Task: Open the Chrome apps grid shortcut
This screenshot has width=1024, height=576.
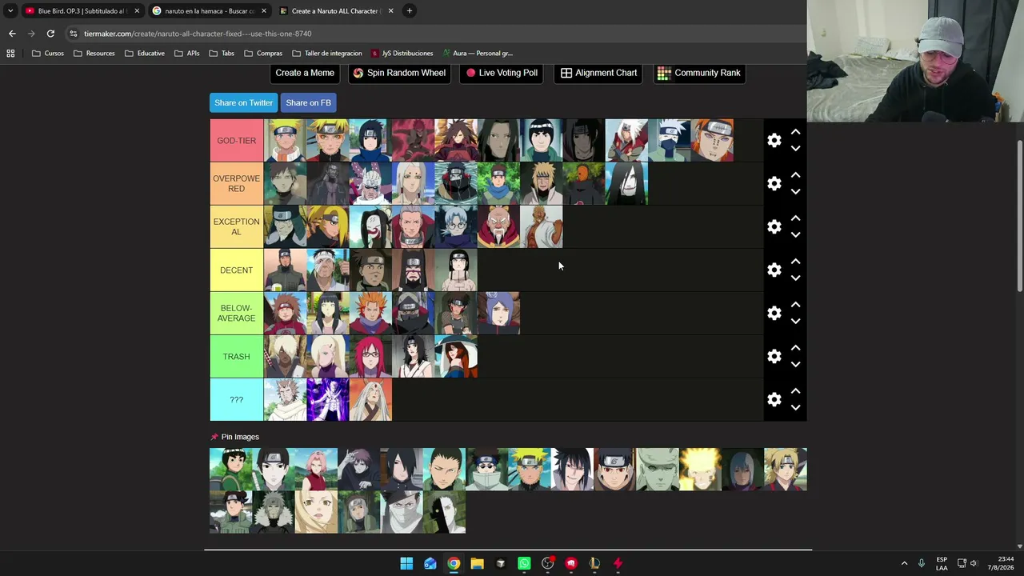Action: click(x=10, y=54)
